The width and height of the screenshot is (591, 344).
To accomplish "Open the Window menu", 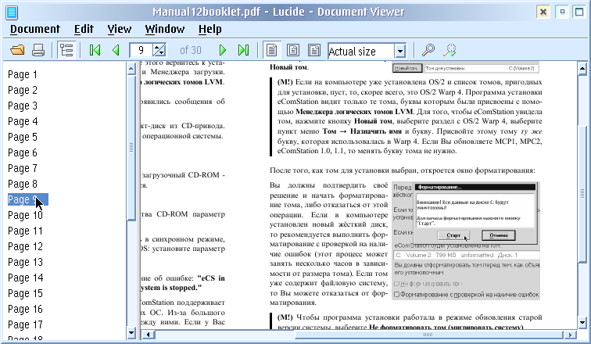I will pos(165,29).
